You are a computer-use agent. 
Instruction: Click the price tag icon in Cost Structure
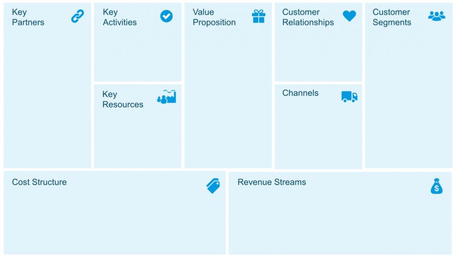pyautogui.click(x=213, y=186)
